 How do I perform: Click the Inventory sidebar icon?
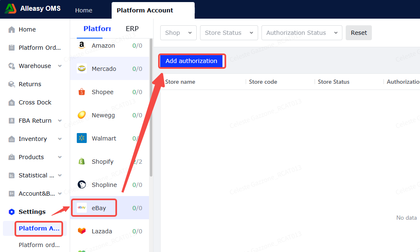click(x=12, y=139)
